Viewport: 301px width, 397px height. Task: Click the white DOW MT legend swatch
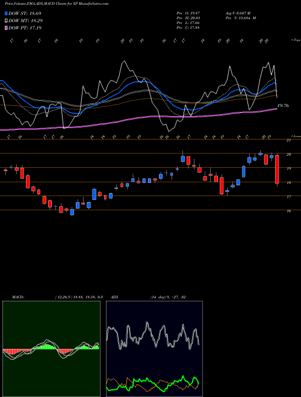pos(6,21)
